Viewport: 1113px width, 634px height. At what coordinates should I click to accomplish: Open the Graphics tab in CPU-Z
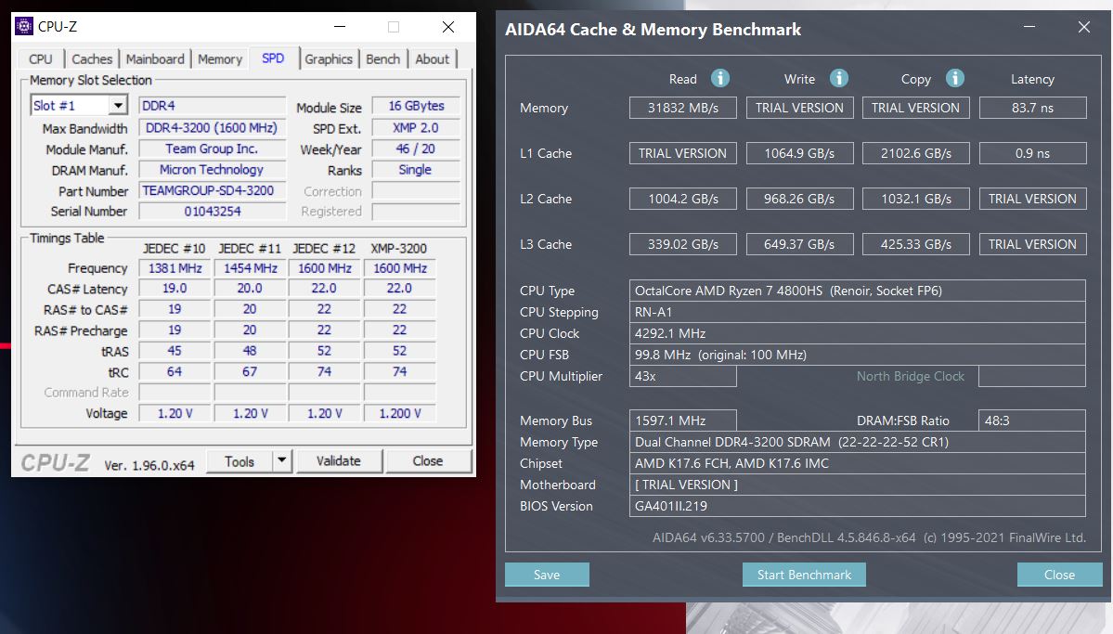point(329,58)
